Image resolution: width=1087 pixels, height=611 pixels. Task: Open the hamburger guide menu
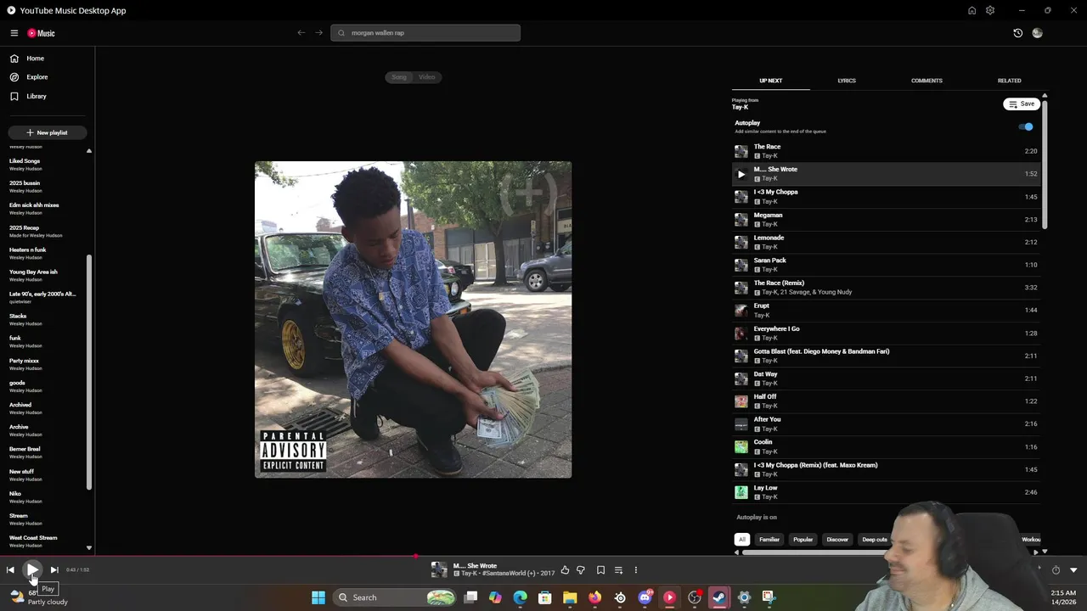[x=14, y=33]
